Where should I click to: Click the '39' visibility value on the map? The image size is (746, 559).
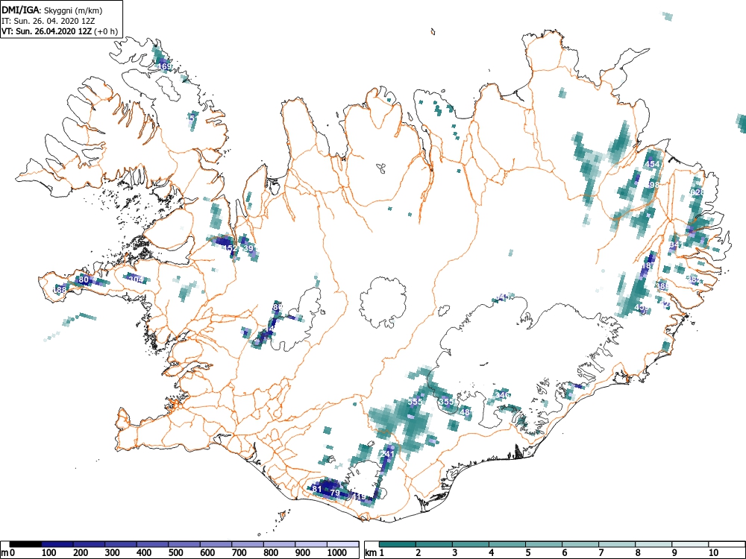pos(248,247)
